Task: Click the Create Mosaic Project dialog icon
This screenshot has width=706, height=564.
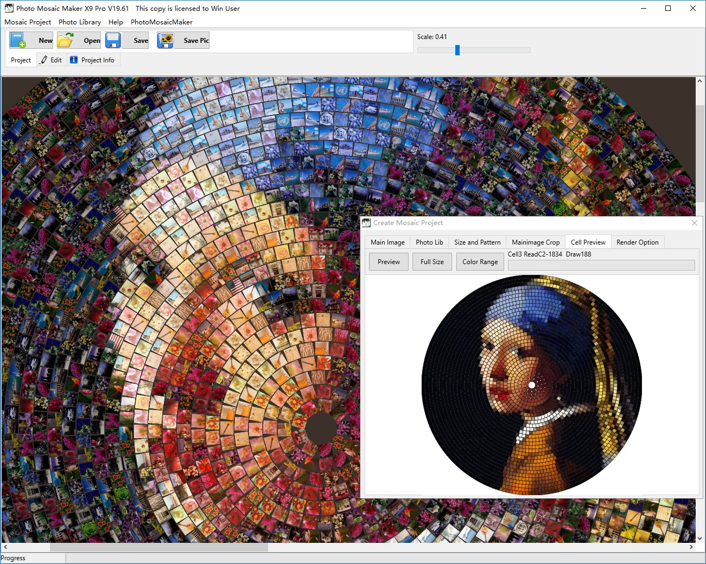Action: coord(366,222)
